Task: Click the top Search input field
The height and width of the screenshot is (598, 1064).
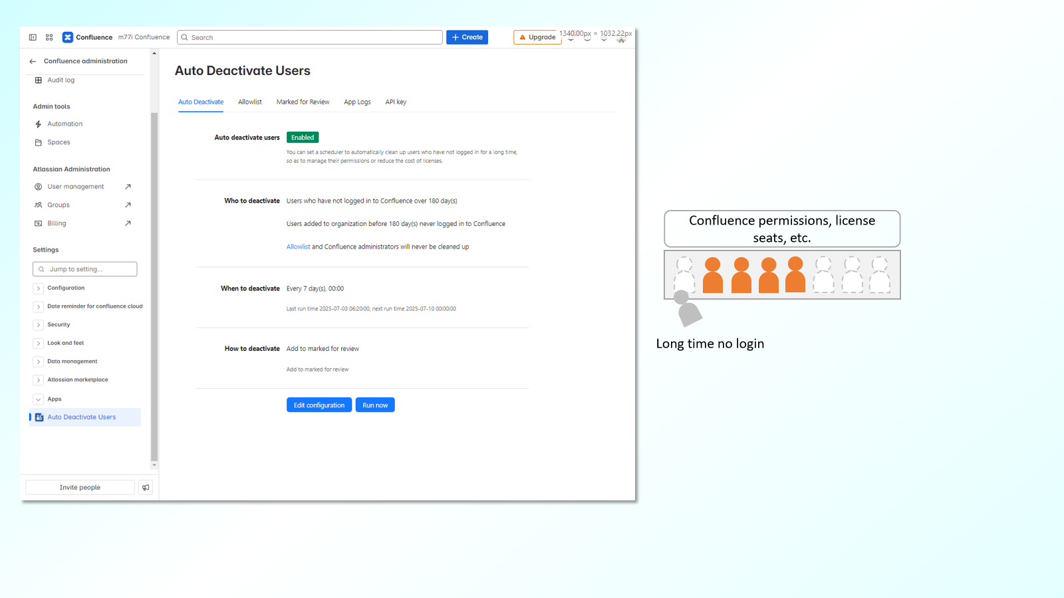Action: tap(310, 37)
